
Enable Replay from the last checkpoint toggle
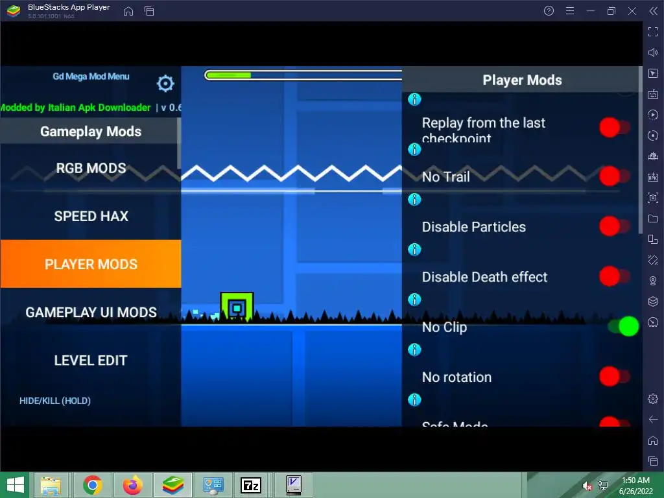[615, 127]
